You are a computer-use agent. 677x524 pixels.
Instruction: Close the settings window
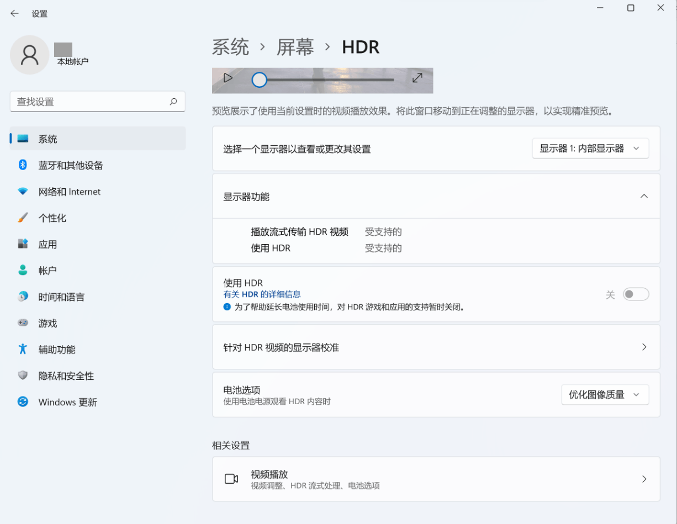660,8
